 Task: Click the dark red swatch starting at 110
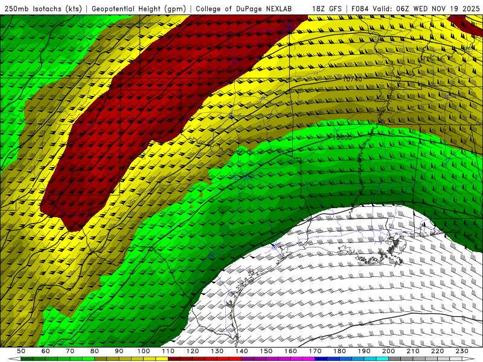tap(174, 358)
